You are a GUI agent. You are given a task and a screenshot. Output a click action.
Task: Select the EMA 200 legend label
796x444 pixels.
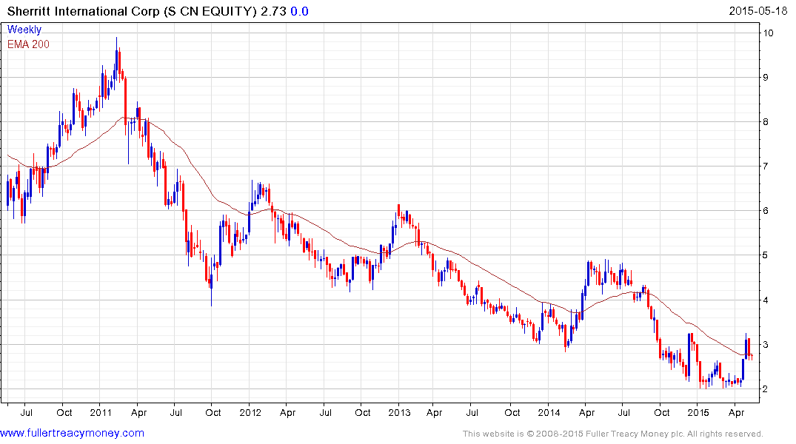pyautogui.click(x=28, y=44)
